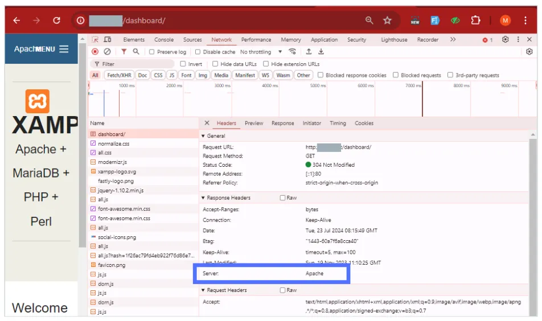Image resolution: width=542 pixels, height=321 pixels.
Task: Filter requests by Img type
Action: 203,75
